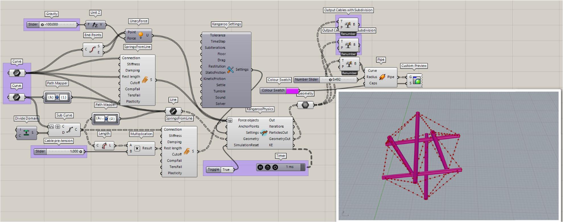Select the Line component icon
The image size is (563, 222).
[173, 111]
